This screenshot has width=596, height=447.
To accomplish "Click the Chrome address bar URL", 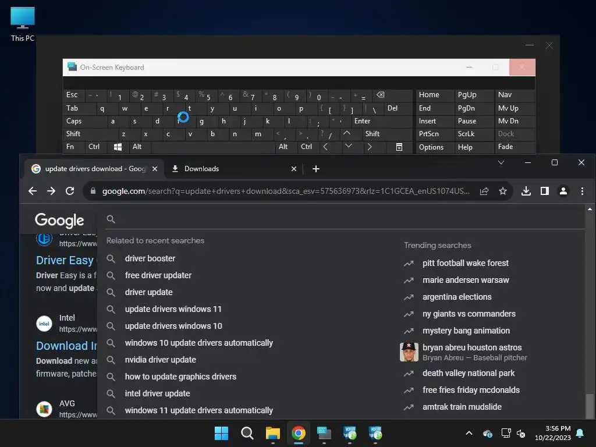I will point(286,191).
